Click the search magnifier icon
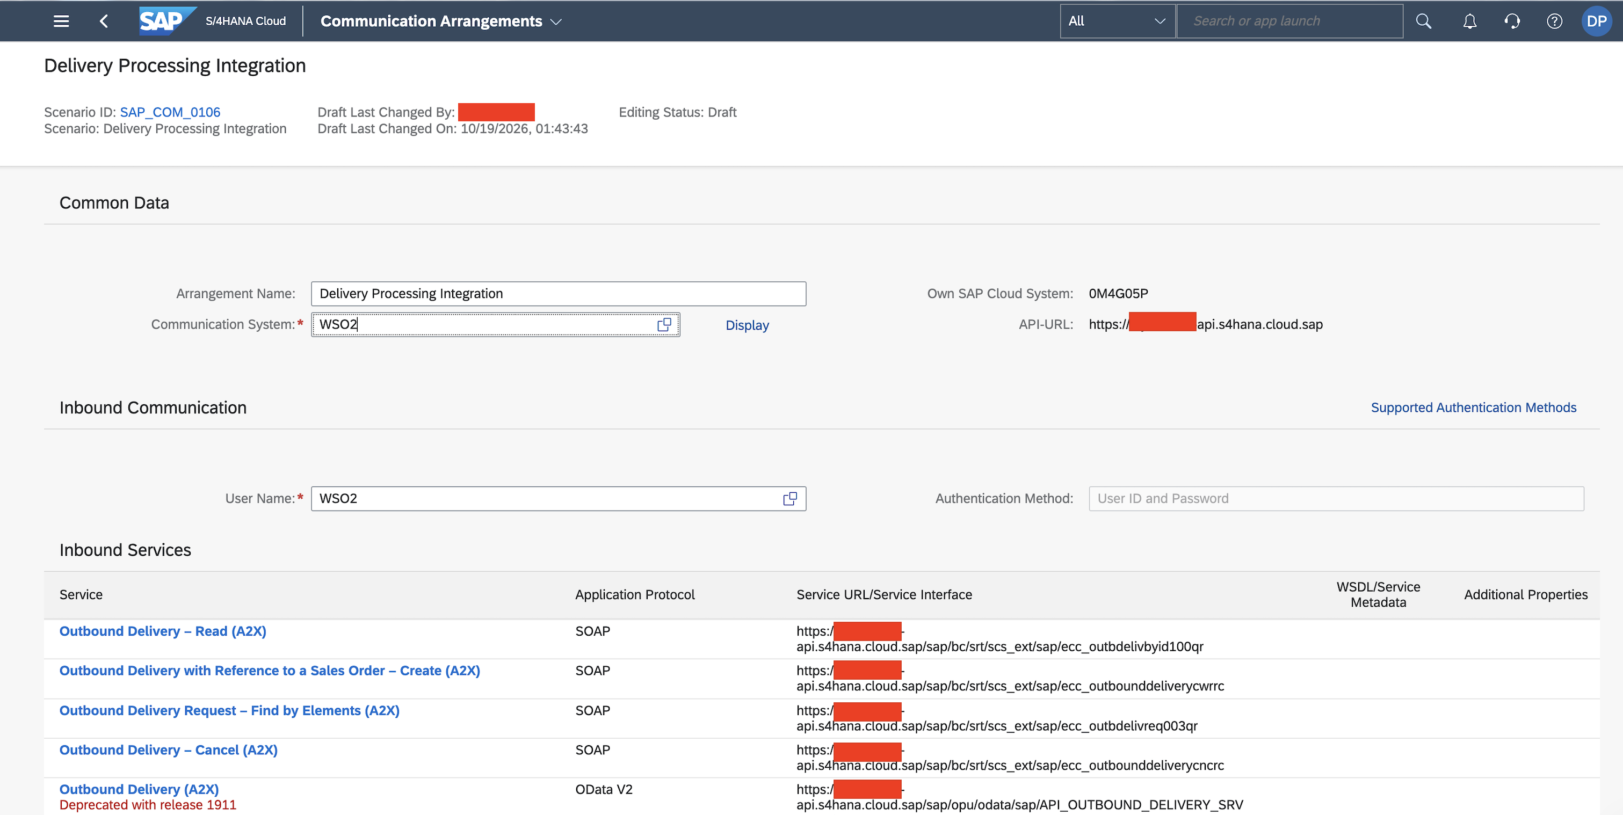The height and width of the screenshot is (815, 1623). [1423, 21]
